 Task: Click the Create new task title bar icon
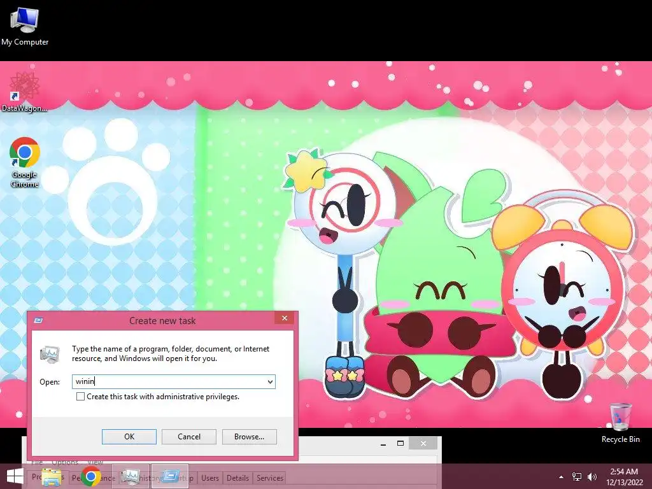pos(38,320)
